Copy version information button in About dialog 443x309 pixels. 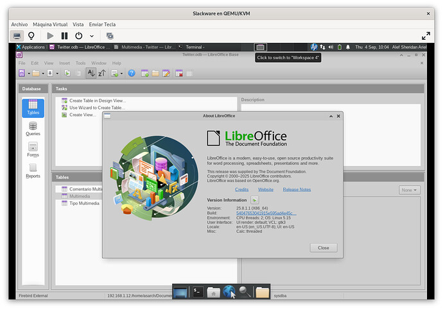(x=254, y=200)
